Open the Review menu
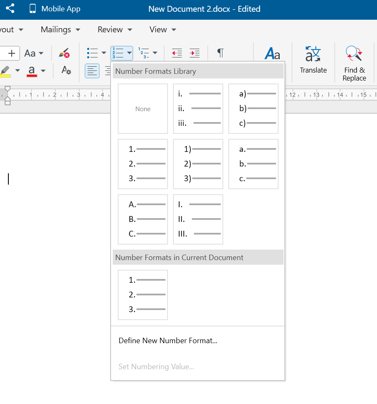 tap(115, 30)
